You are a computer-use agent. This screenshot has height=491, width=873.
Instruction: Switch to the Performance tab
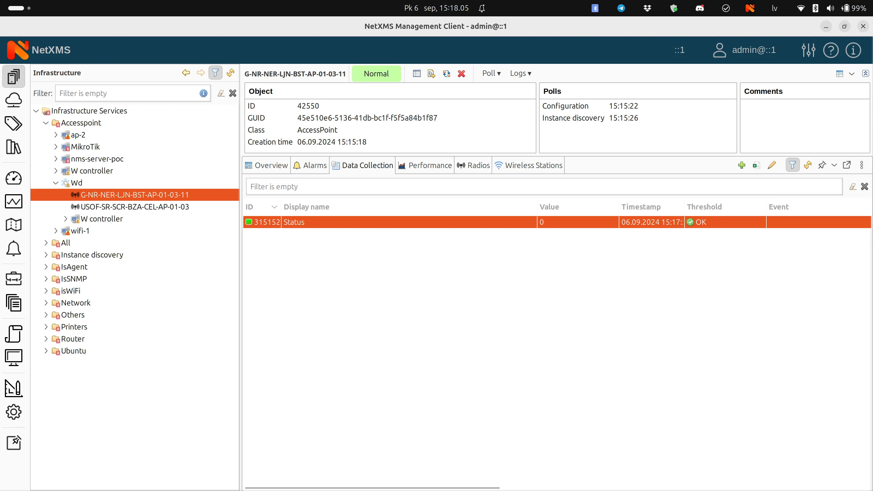pyautogui.click(x=425, y=165)
